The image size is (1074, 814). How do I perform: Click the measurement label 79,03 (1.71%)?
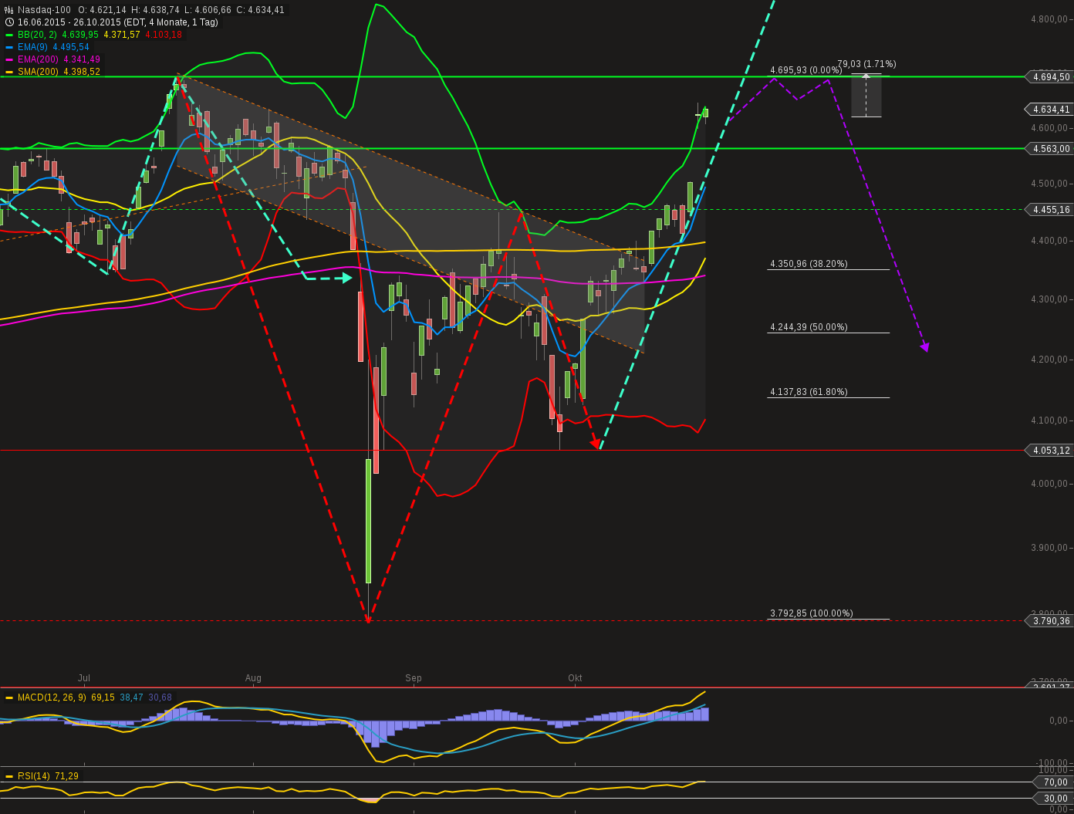866,64
